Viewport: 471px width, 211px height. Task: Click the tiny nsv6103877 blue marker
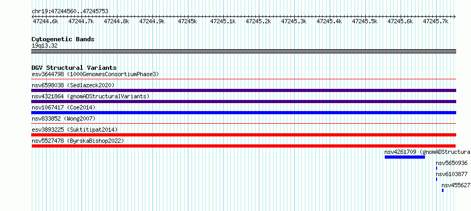(437, 179)
